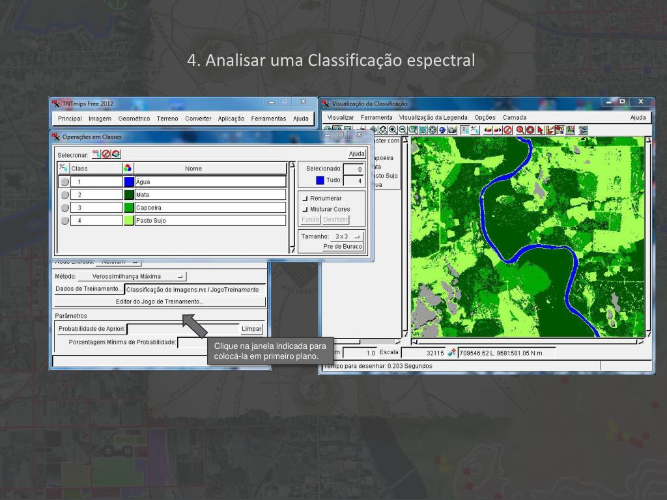The image size is (667, 500).
Task: Click the zoom box magnifier icon
Action: click(412, 130)
